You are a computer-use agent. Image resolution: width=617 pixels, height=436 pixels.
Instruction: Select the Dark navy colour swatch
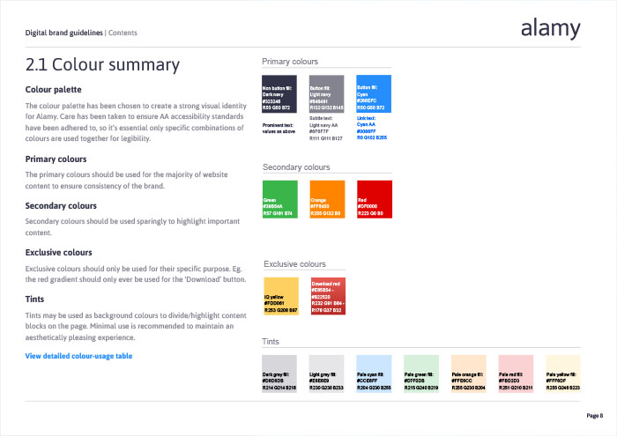pos(279,94)
